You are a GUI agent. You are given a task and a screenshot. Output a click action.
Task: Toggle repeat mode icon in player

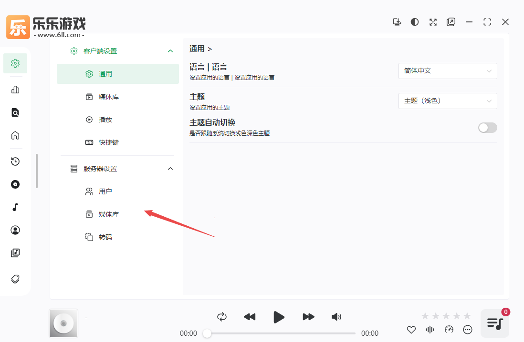[x=222, y=317]
